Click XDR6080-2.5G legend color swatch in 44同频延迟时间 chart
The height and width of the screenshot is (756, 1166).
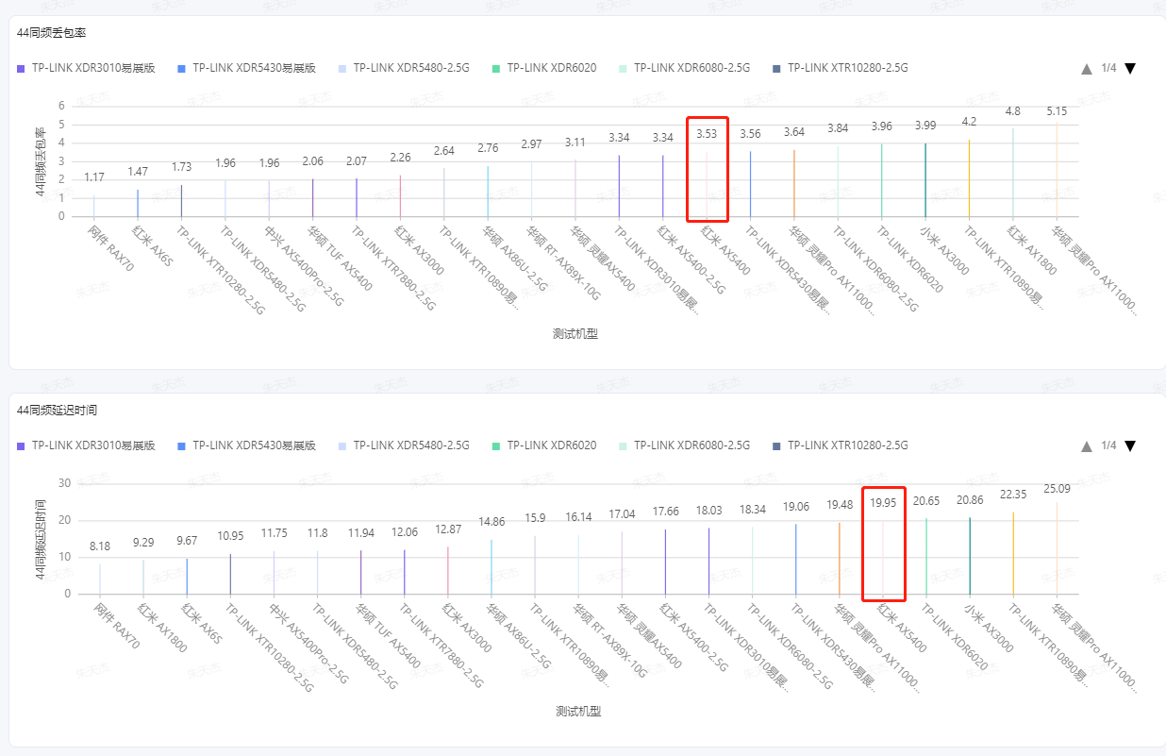pyautogui.click(x=623, y=445)
